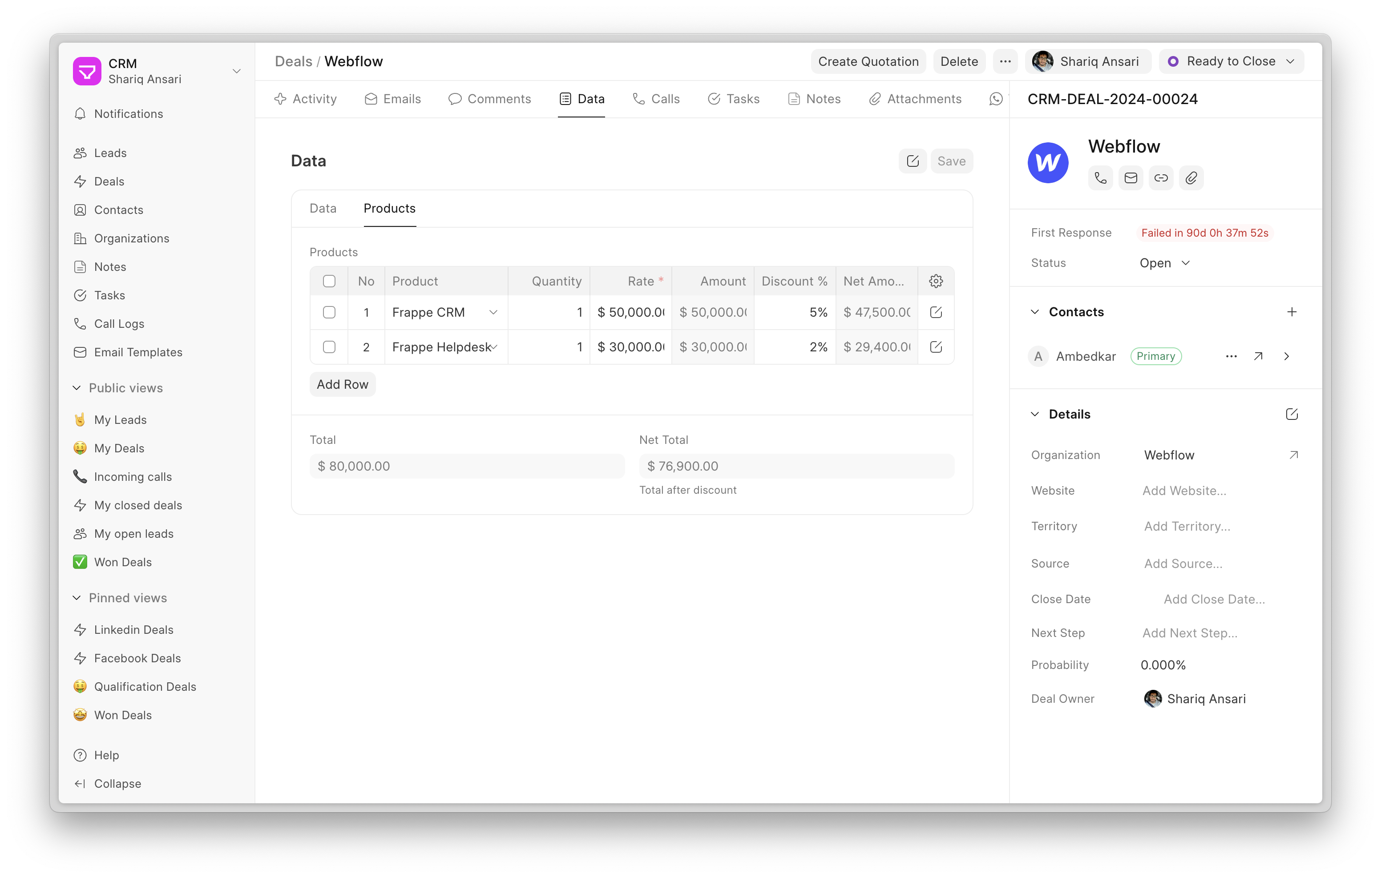Open the Attachments tab
This screenshot has width=1381, height=878.
[915, 99]
